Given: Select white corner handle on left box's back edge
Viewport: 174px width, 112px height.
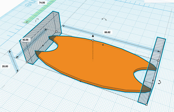Looking at the screenshot, I should [56, 31].
